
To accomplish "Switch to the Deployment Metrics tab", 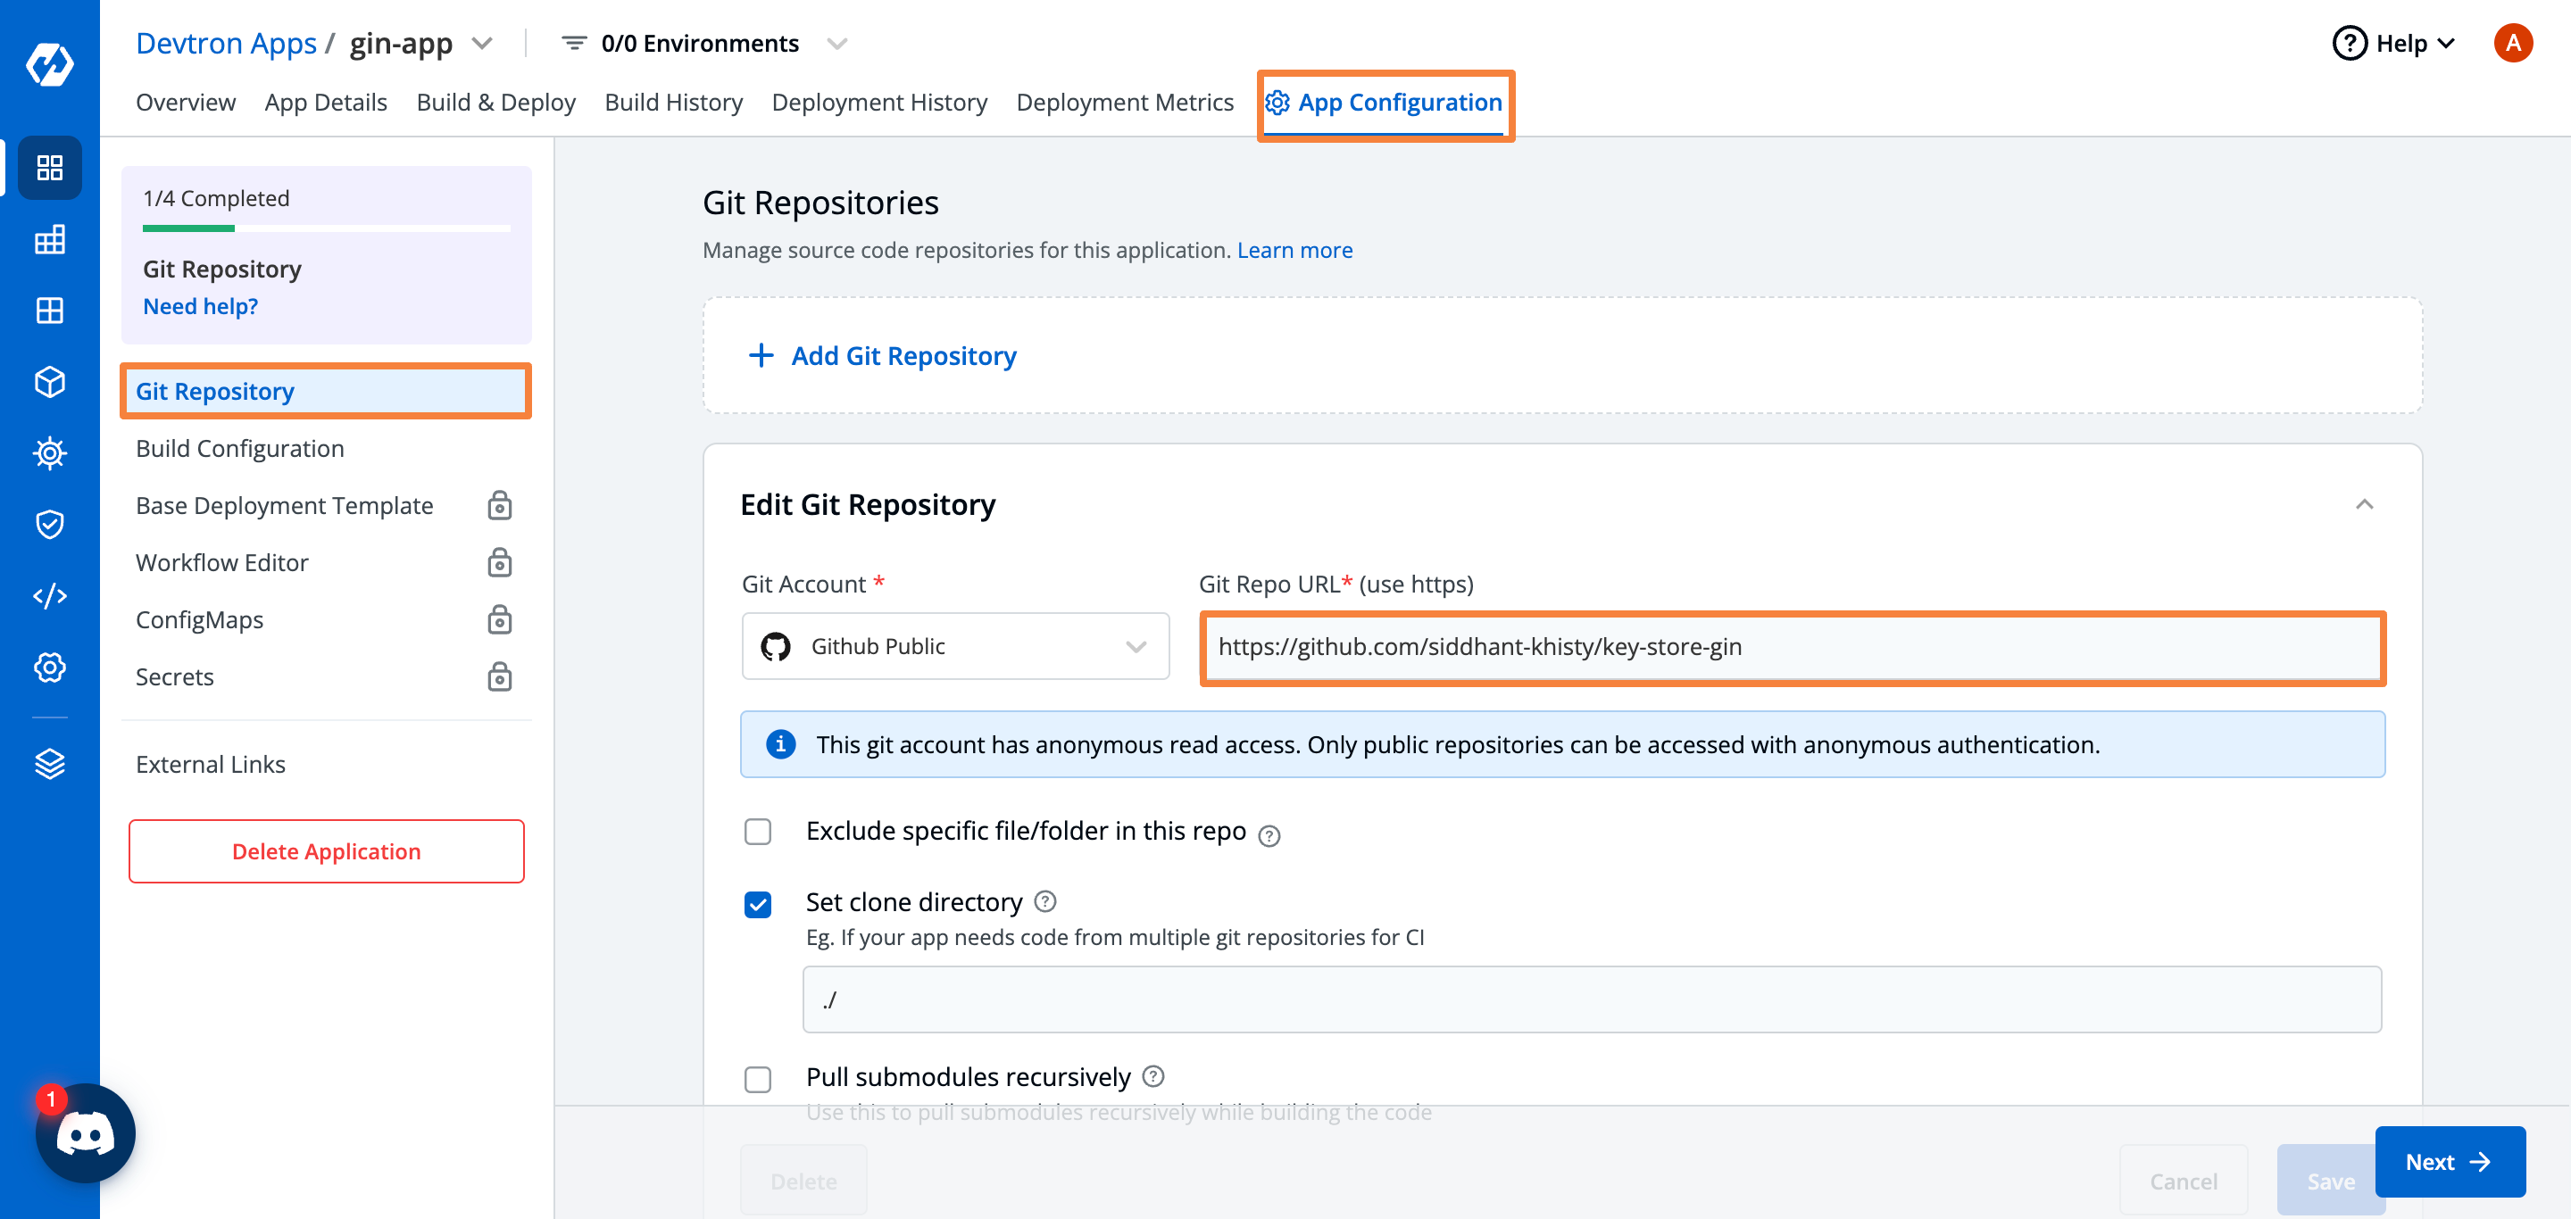I will [x=1125, y=102].
